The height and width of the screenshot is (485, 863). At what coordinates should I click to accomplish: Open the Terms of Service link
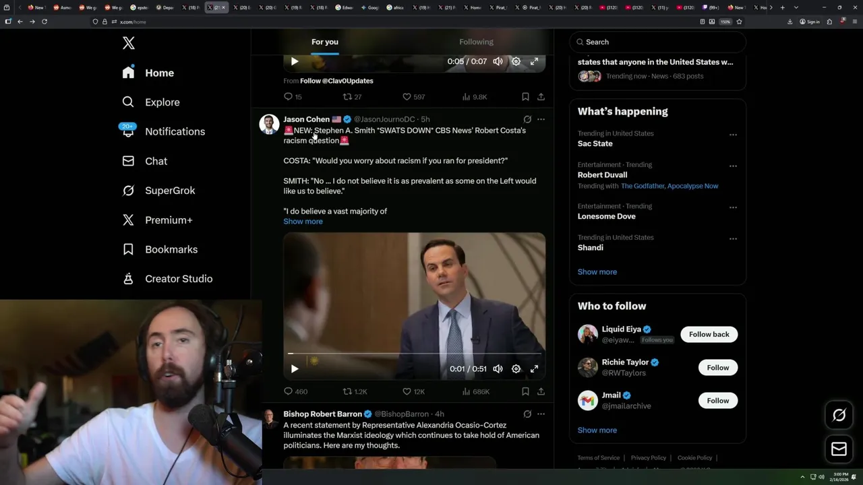tap(598, 458)
